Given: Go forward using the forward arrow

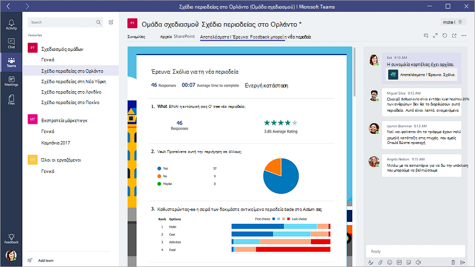Looking at the screenshot, I should 27,6.
